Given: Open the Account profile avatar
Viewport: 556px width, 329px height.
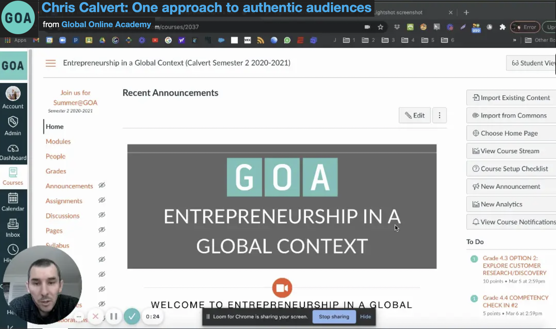Looking at the screenshot, I should [13, 94].
